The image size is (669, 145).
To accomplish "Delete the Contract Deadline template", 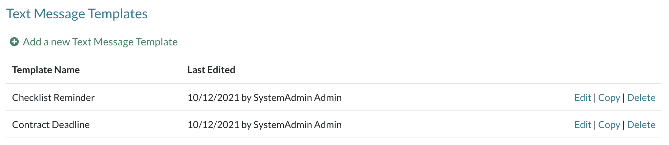I will coord(641,125).
